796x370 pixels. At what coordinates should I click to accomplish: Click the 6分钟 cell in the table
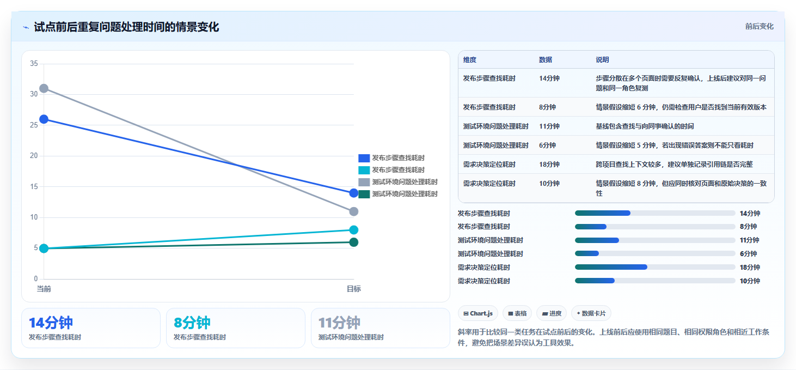pyautogui.click(x=548, y=145)
